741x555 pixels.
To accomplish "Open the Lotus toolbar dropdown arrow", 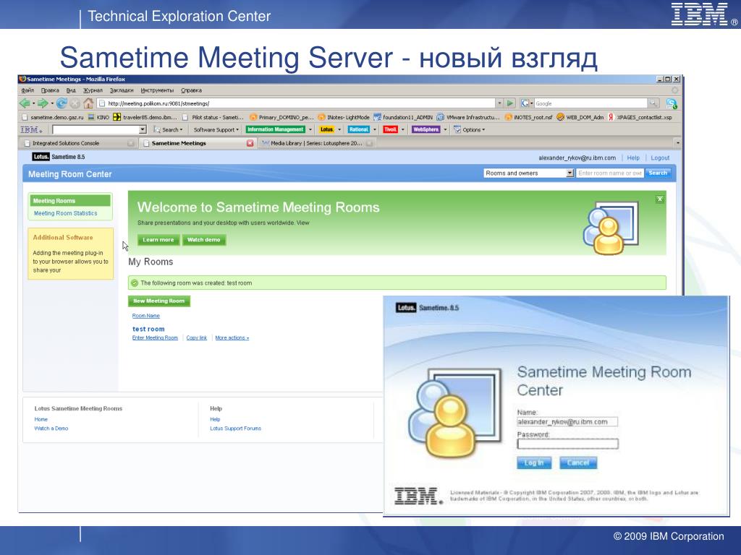I will (x=339, y=129).
